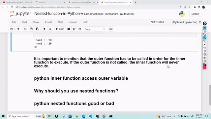Click output value '30'
This screenshot has width=211, height=119.
click(x=36, y=47)
